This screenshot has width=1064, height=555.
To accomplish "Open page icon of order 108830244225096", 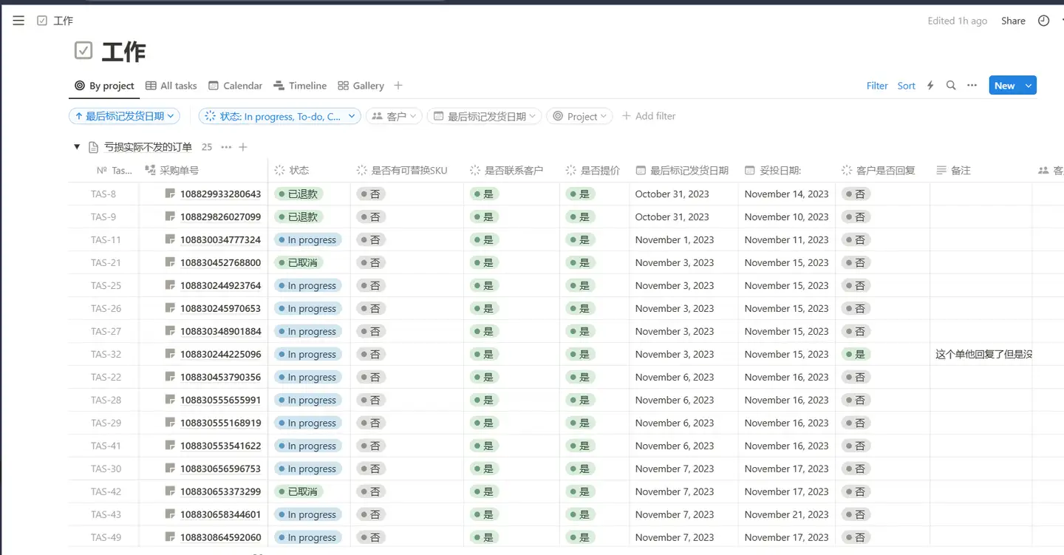I will pos(170,354).
